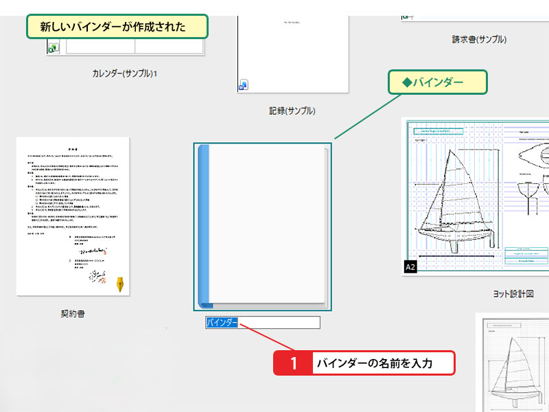
Task: Click the A2 size badge on ヨット設計図
Action: click(410, 267)
